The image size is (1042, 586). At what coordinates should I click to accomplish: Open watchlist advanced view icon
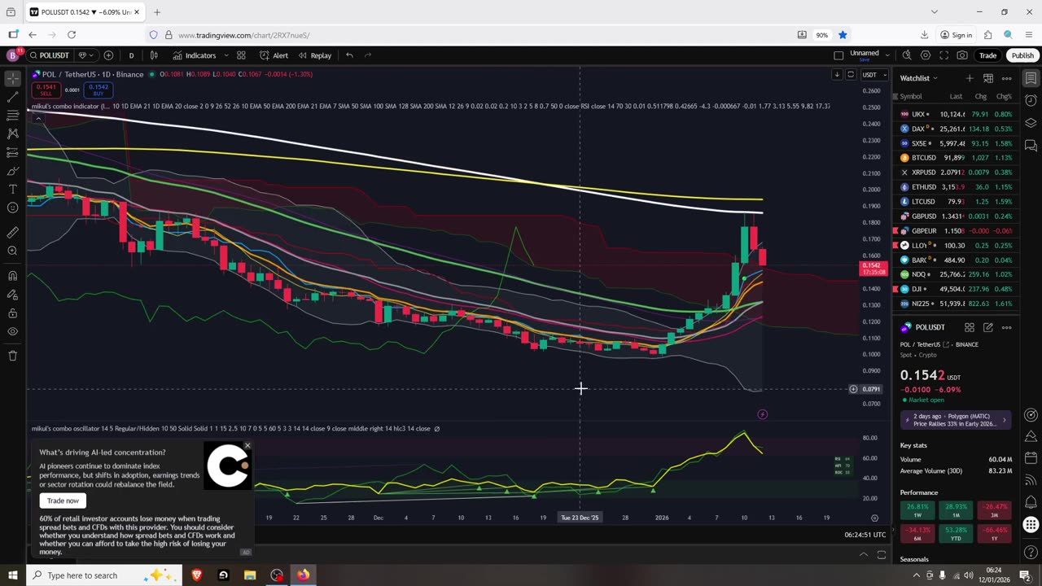pyautogui.click(x=987, y=78)
